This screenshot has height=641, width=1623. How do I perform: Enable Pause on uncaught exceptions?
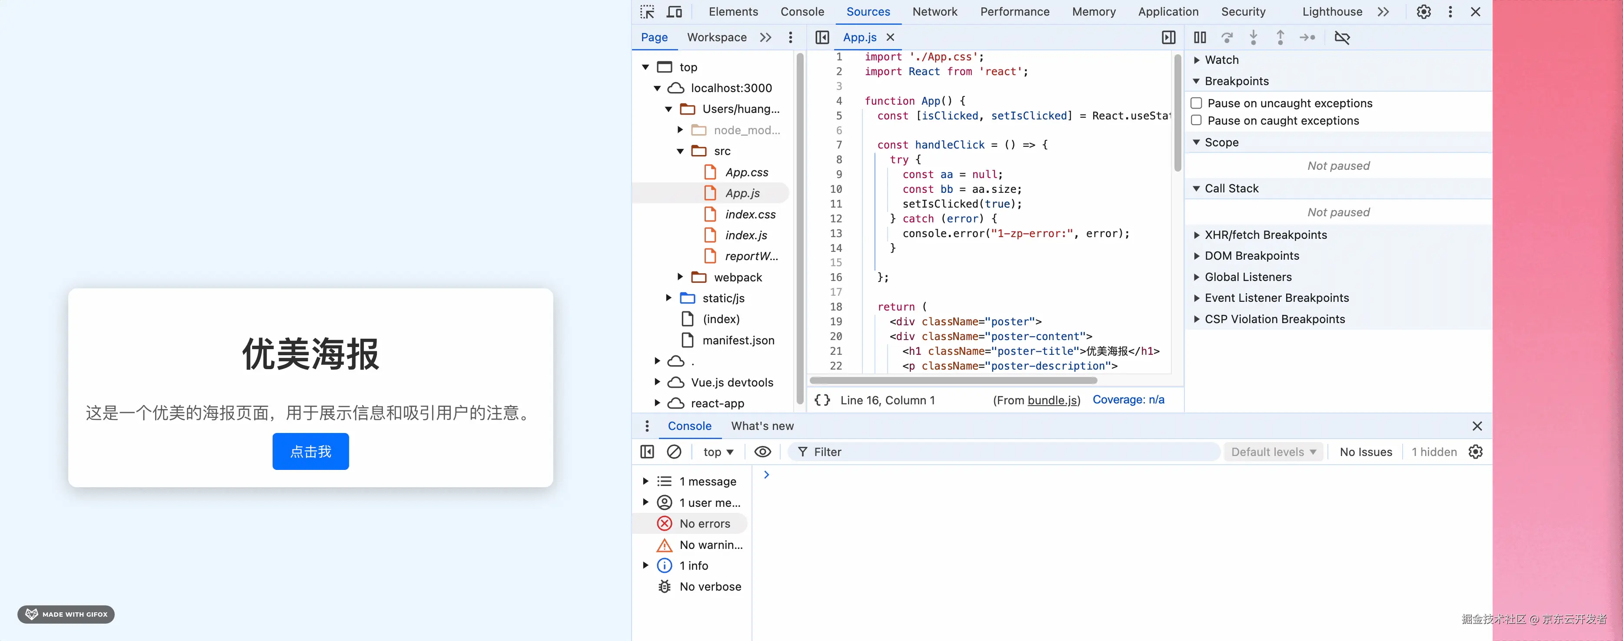[x=1197, y=103]
